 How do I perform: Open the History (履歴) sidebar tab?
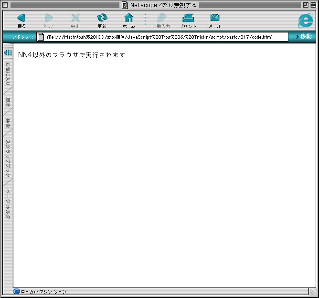pos(8,102)
